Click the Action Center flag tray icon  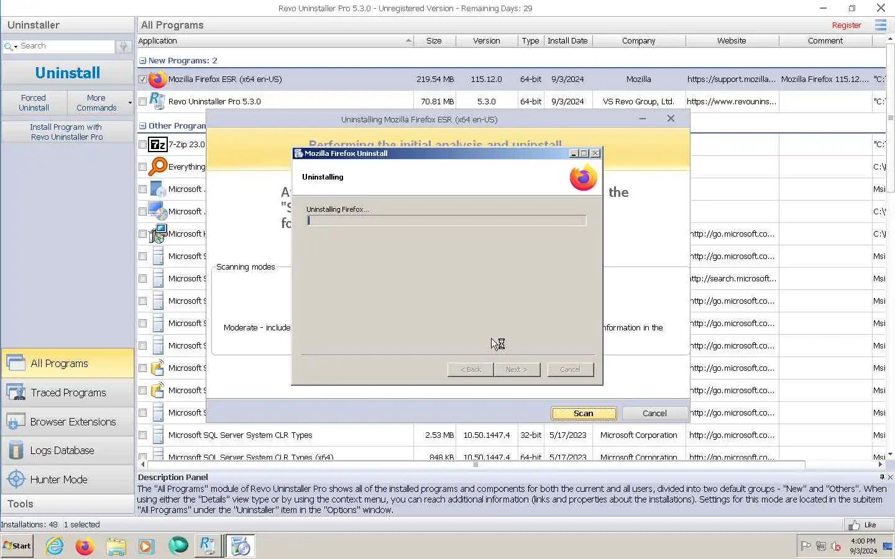(x=805, y=546)
